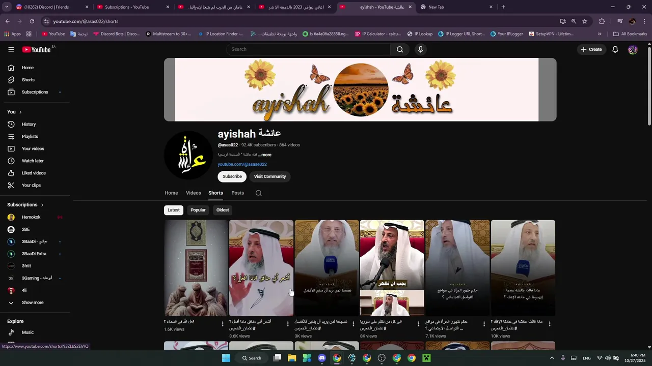Switch to channel Videos tab

[x=194, y=193]
